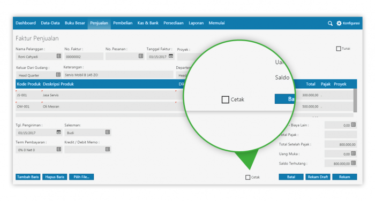The image size is (375, 201).
Task: Click the Rekam button
Action: tap(344, 177)
